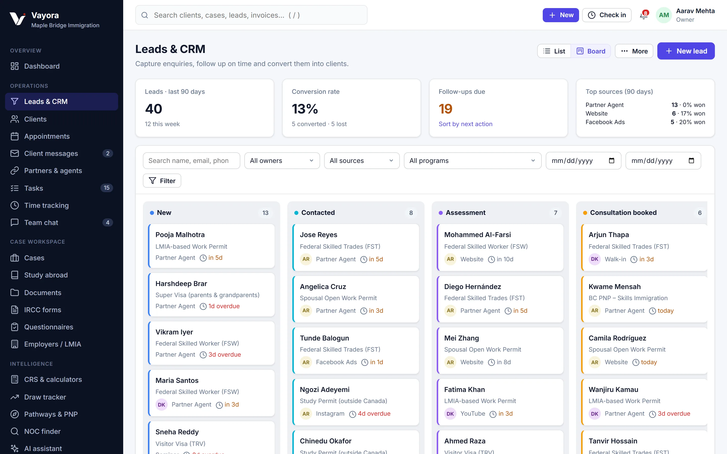
Task: Open the Draw tracker
Action: [x=62, y=397]
